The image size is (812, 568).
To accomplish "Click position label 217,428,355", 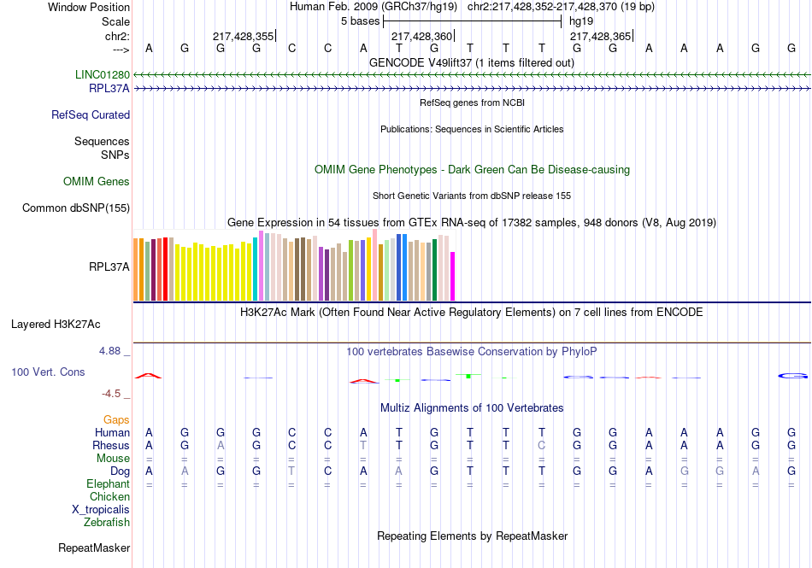I will [x=243, y=36].
